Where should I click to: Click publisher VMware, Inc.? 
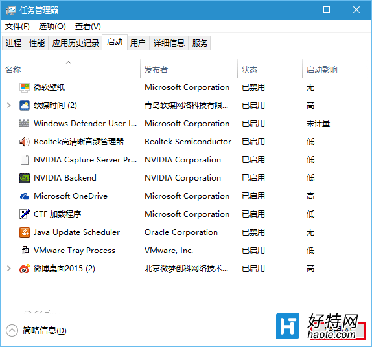pyautogui.click(x=169, y=251)
